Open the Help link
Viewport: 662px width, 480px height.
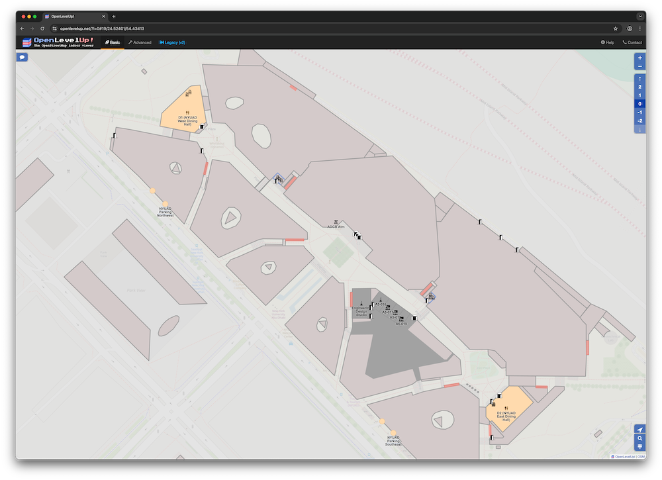coord(607,42)
